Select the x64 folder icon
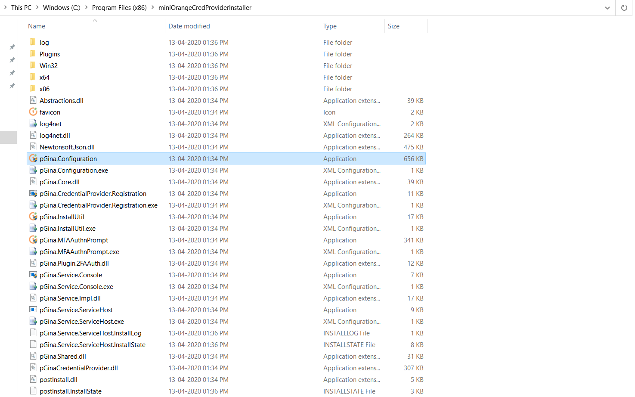 point(33,77)
